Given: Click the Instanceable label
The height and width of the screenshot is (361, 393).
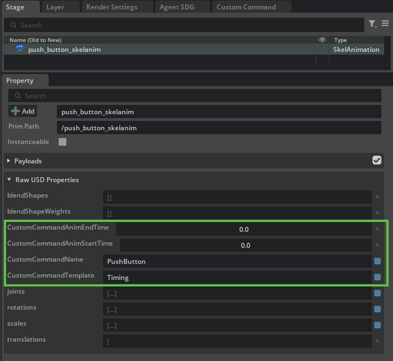Looking at the screenshot, I should click(28, 142).
